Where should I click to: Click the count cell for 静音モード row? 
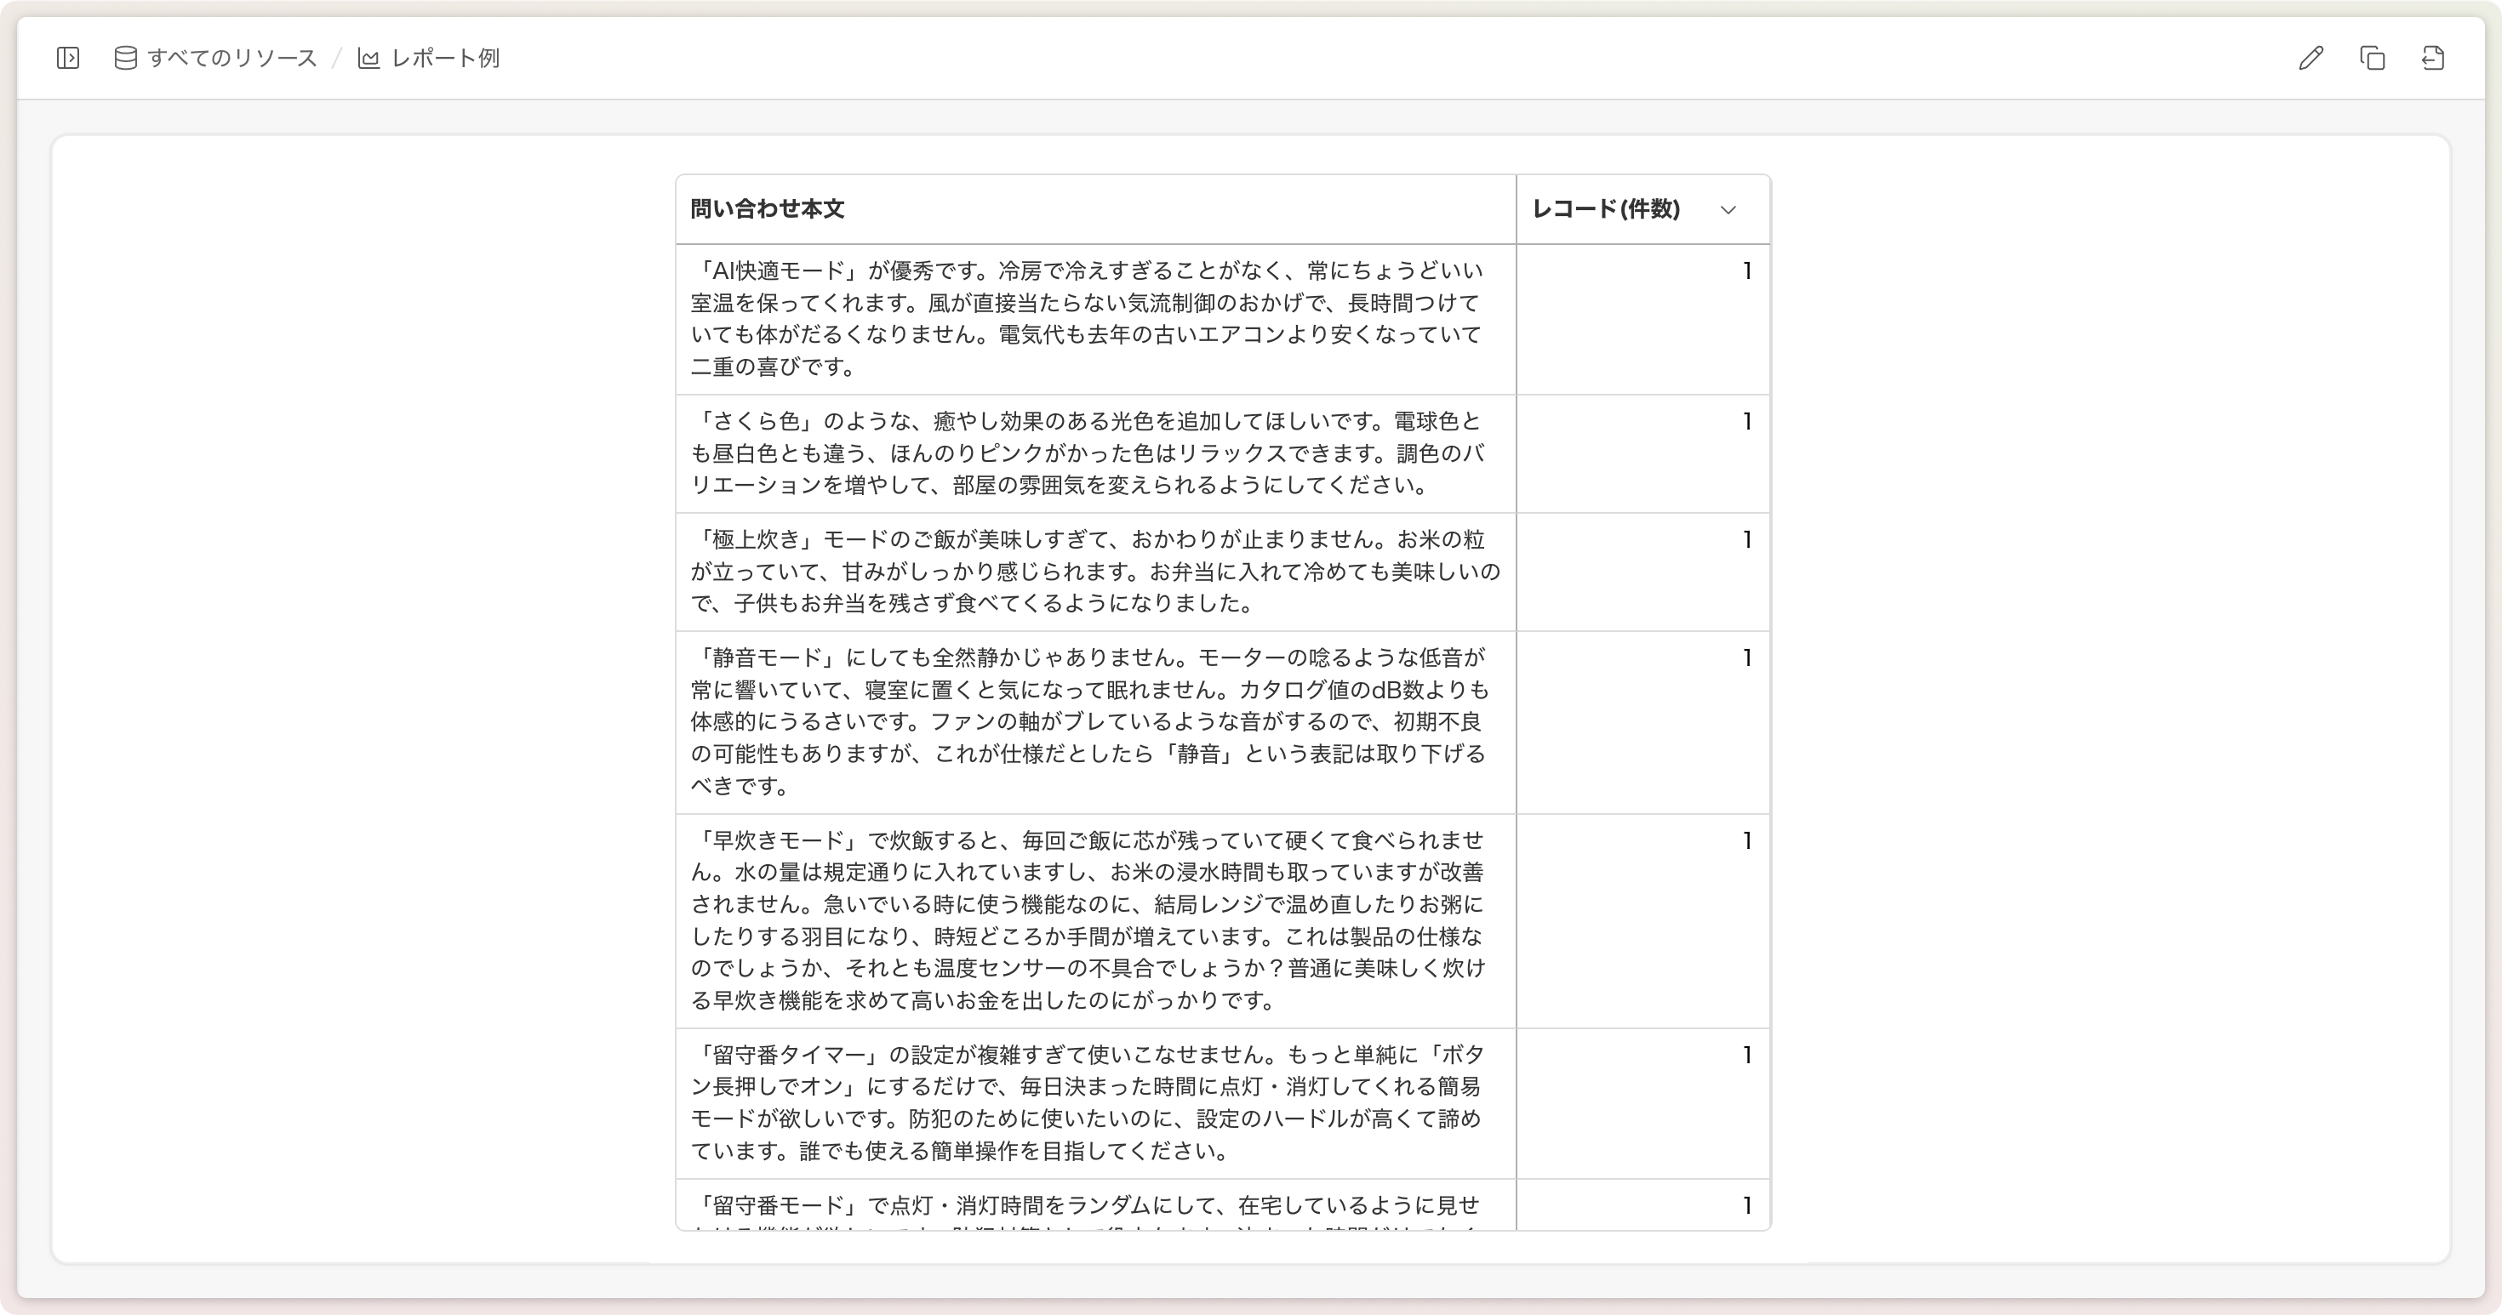point(1643,722)
